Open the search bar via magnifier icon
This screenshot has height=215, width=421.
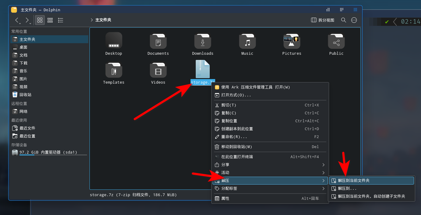coord(343,20)
